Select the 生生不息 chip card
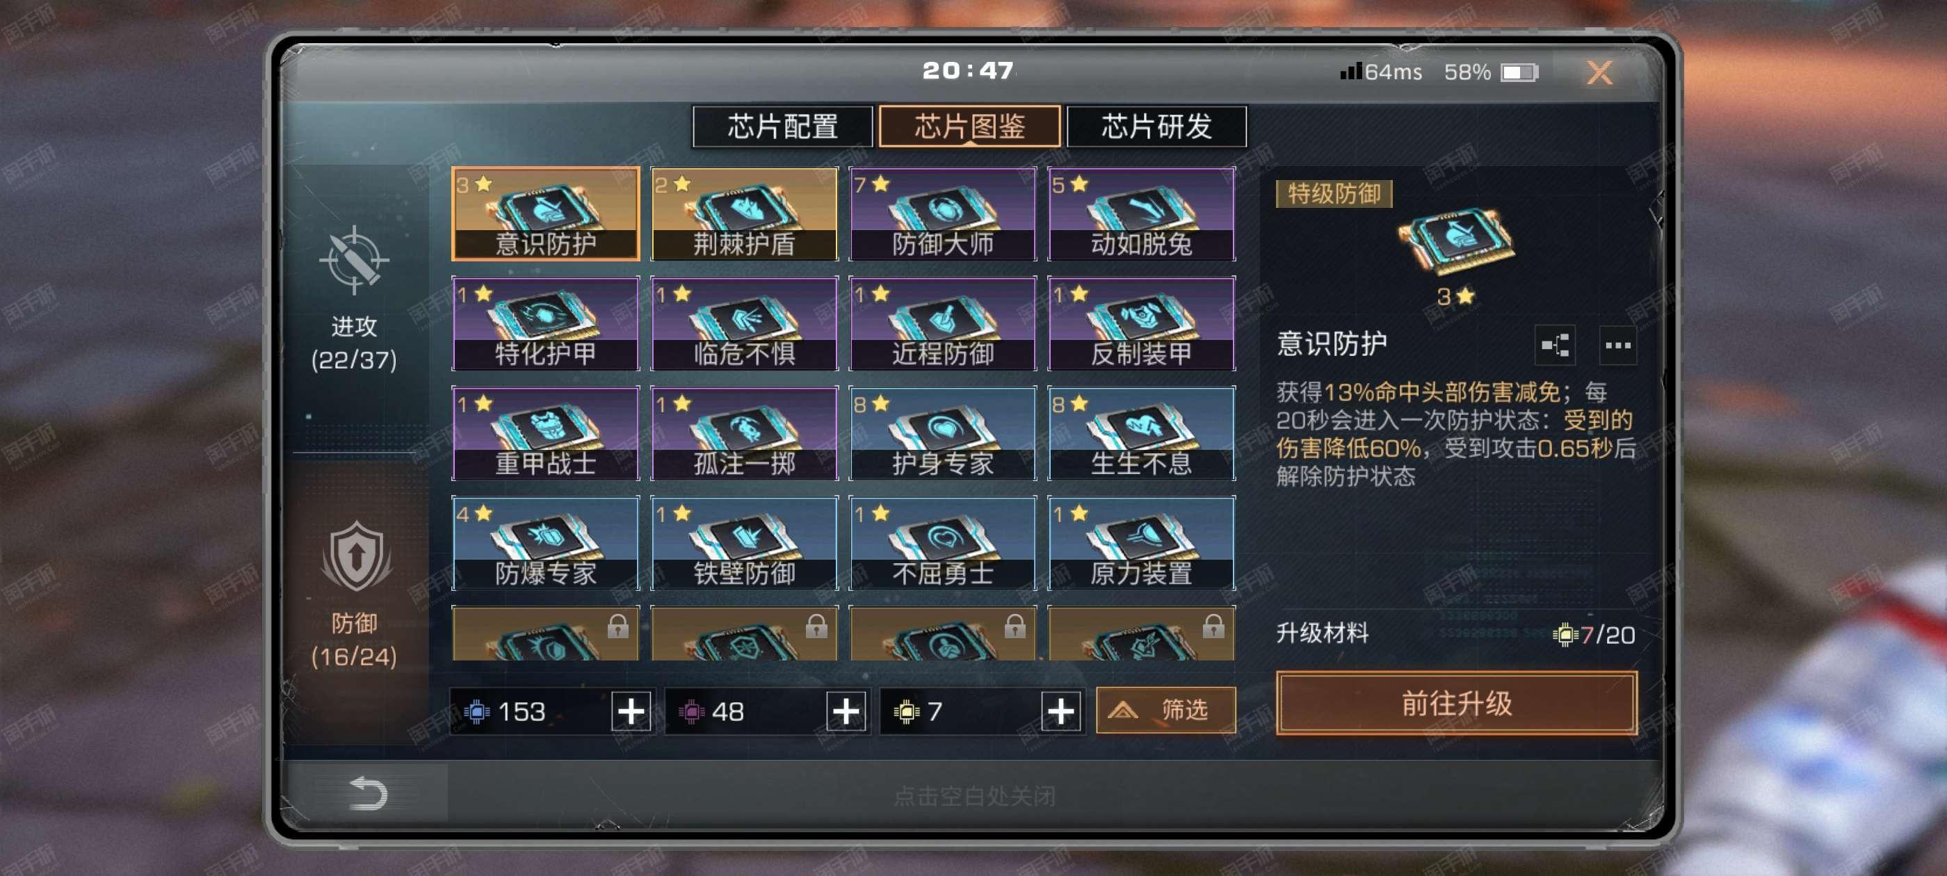Viewport: 1947px width, 876px height. coord(1141,433)
